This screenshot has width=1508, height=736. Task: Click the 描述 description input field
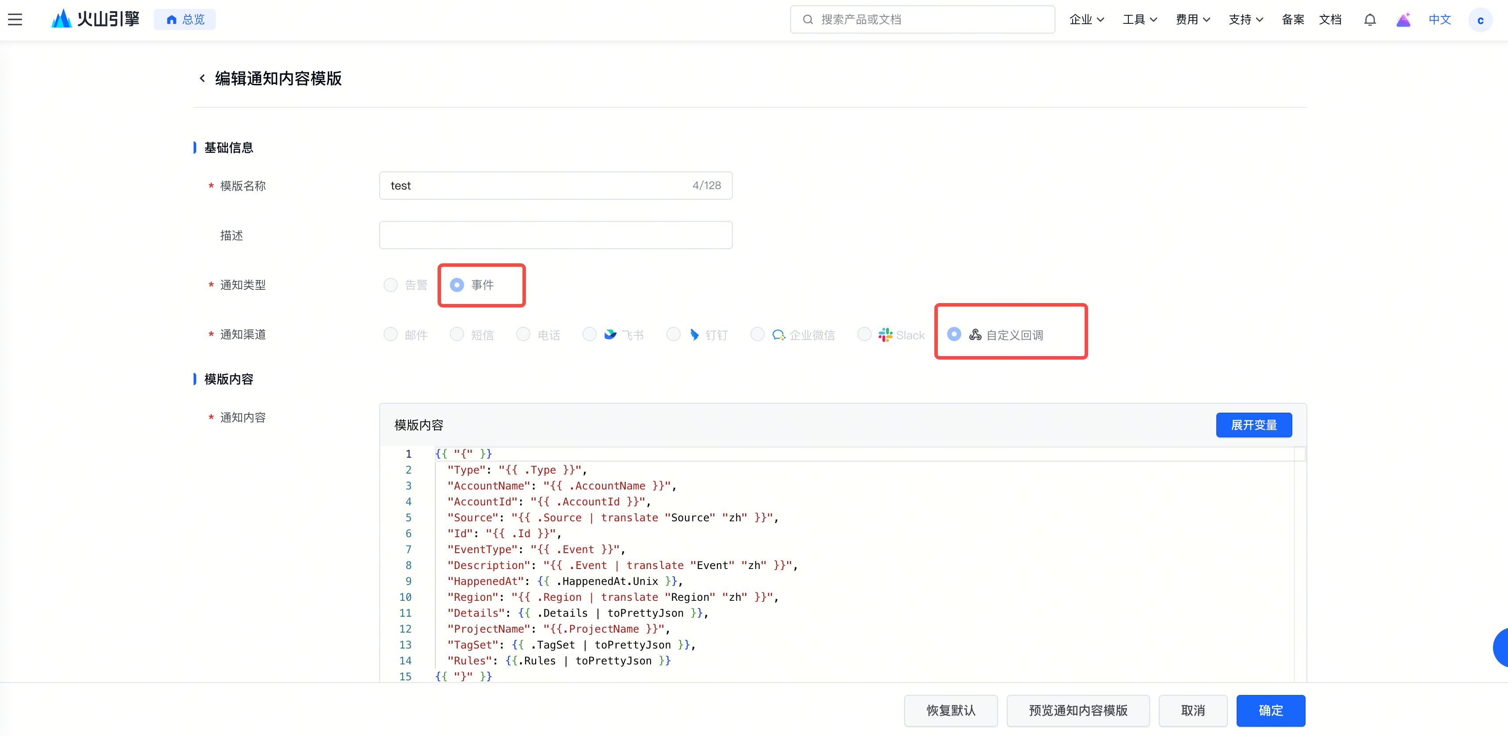(x=556, y=235)
